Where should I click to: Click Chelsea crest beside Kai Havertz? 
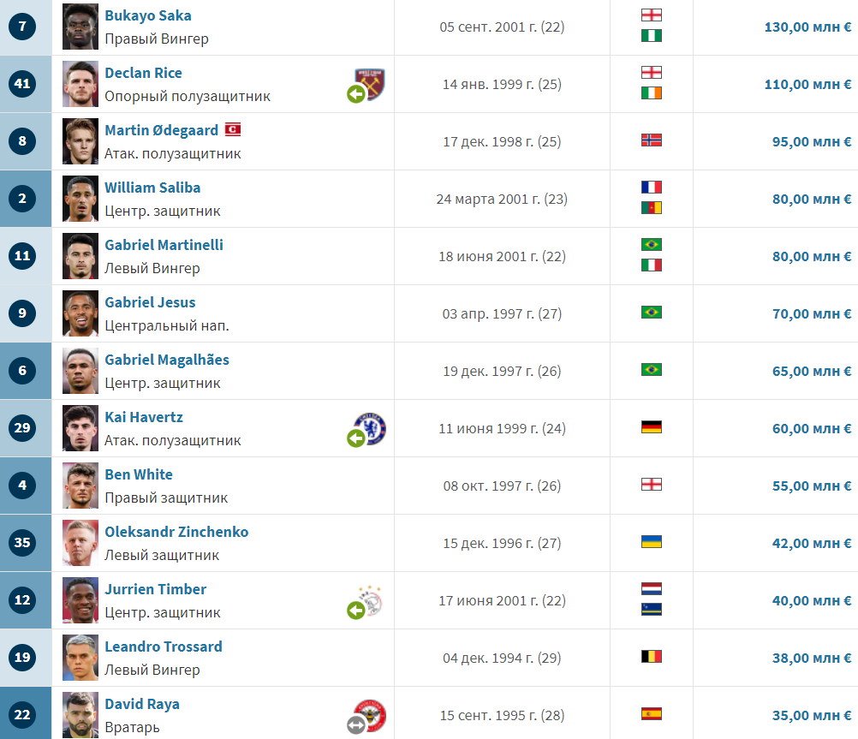pyautogui.click(x=371, y=428)
